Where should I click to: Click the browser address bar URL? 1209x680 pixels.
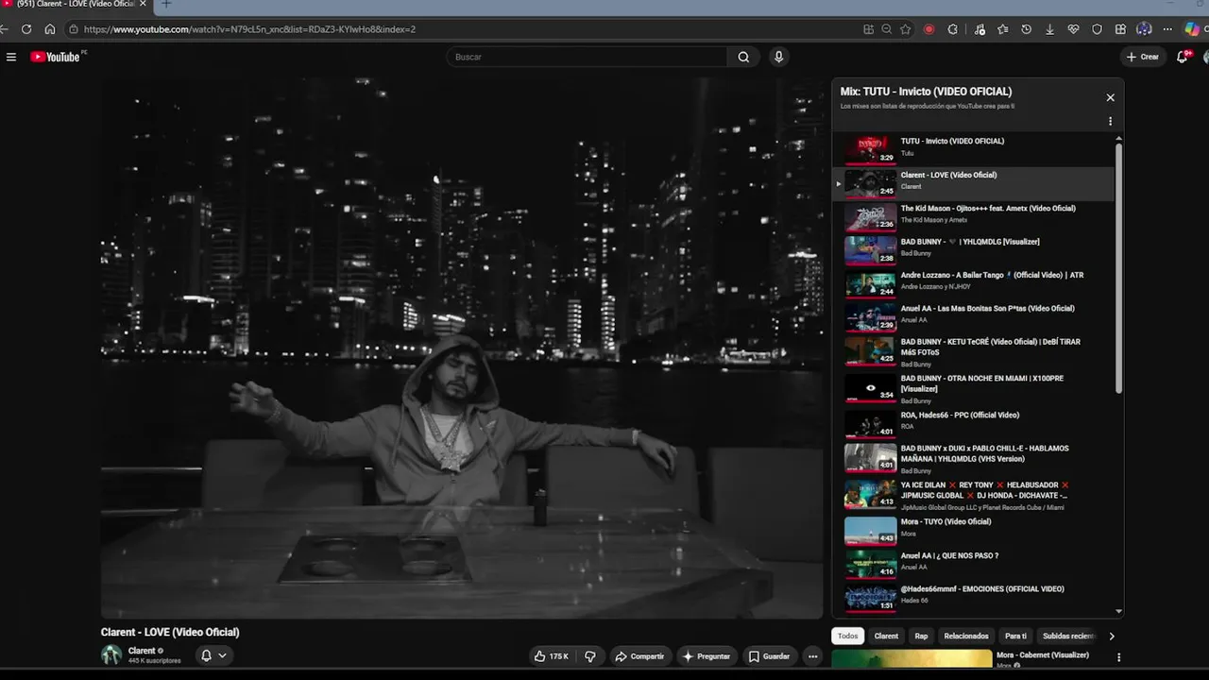pyautogui.click(x=249, y=29)
